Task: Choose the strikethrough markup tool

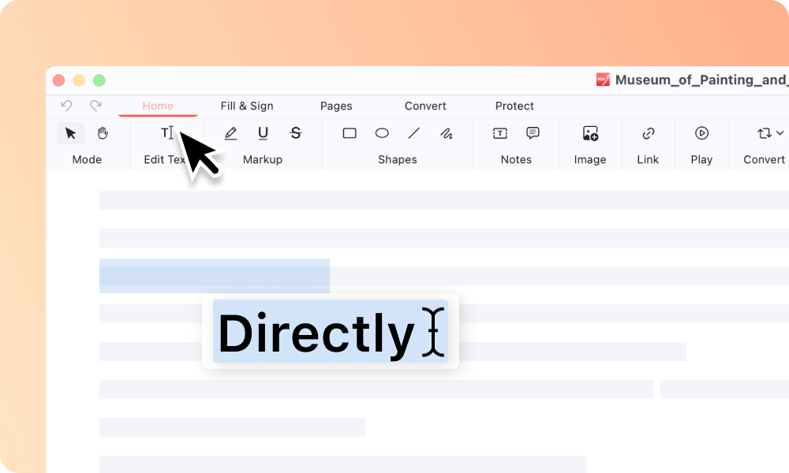Action: coord(296,133)
